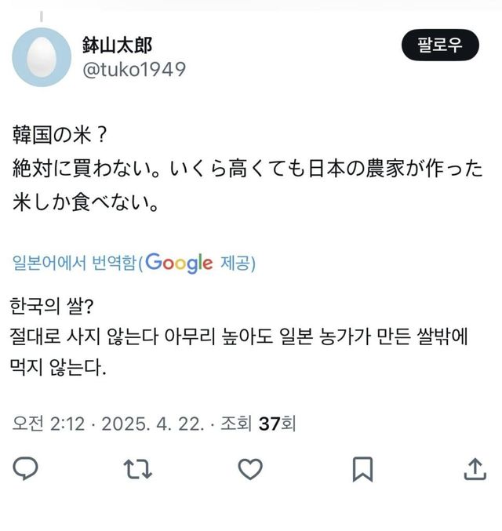This screenshot has height=531, width=502.
Task: Bookmark this tweet
Action: point(362,468)
